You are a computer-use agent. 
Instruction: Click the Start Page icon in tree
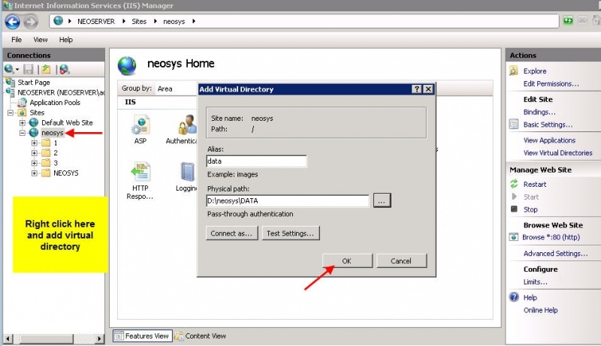(11, 82)
